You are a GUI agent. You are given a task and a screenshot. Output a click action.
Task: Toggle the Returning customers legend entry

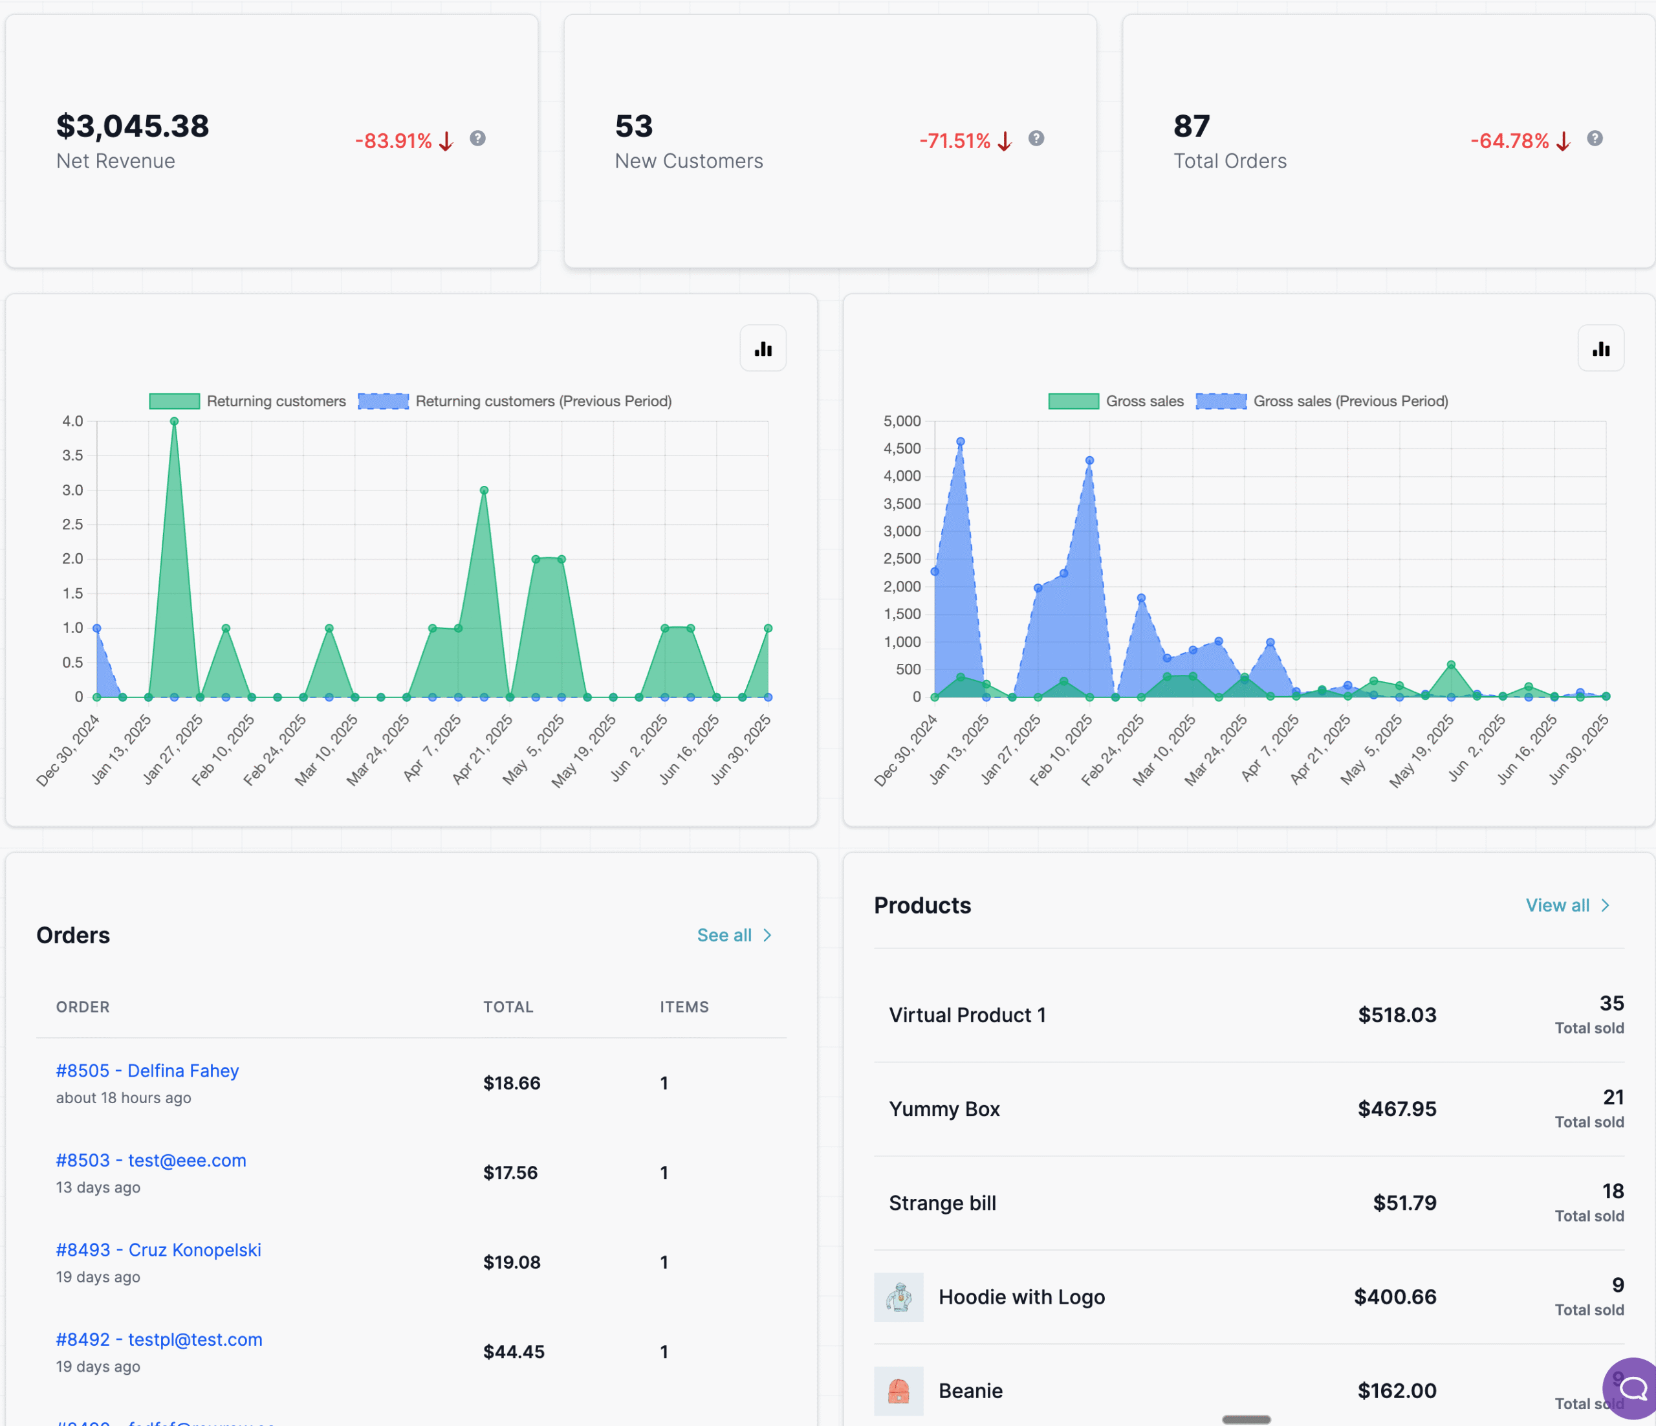[248, 400]
